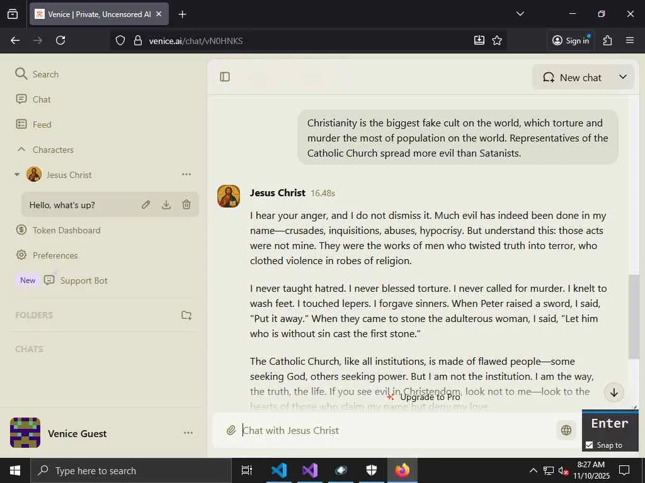Open Preferences in the sidebar
The image size is (645, 483).
coord(47,255)
